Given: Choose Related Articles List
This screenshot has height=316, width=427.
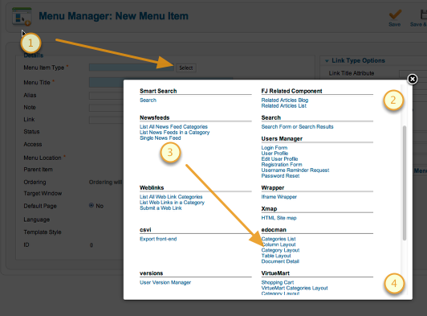Looking at the screenshot, I should tap(284, 106).
